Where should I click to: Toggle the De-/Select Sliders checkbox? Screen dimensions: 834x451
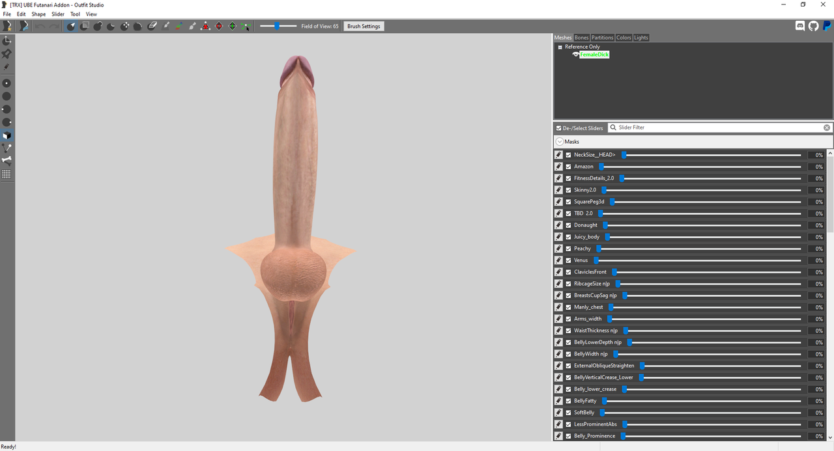pos(558,128)
